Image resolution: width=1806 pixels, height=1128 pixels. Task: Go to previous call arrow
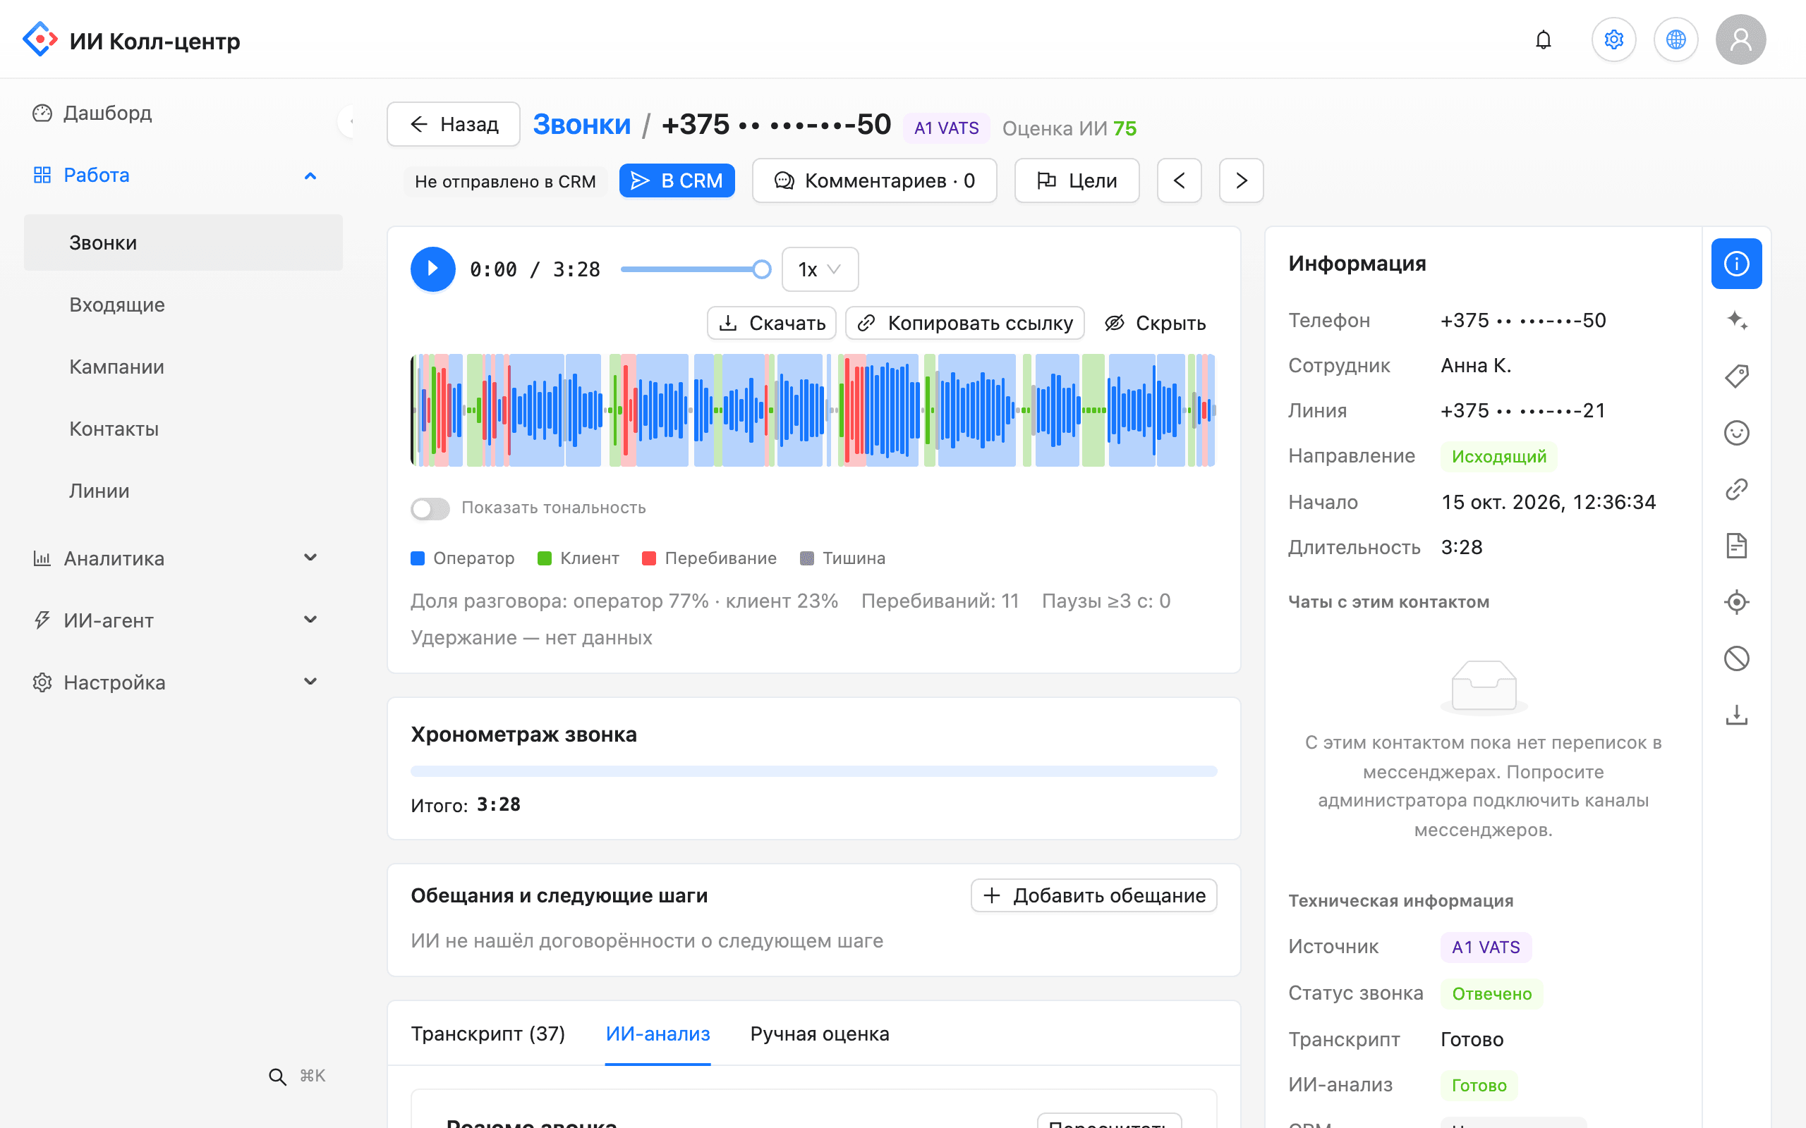(1179, 180)
